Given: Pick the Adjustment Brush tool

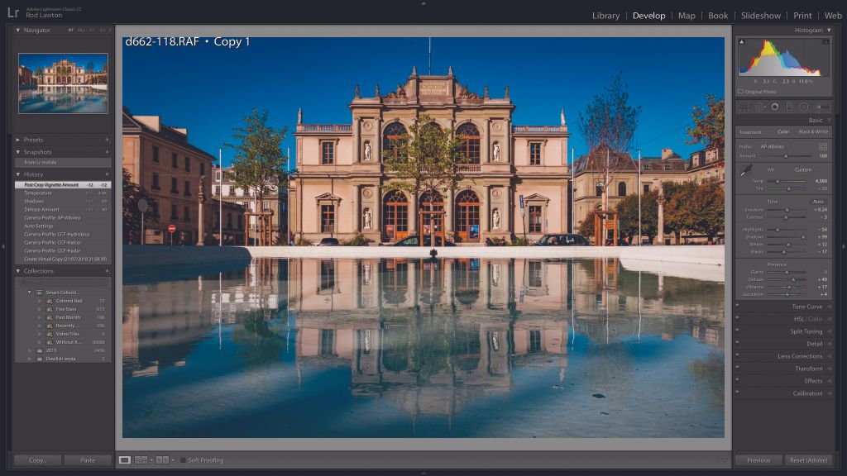Looking at the screenshot, I should [820, 107].
